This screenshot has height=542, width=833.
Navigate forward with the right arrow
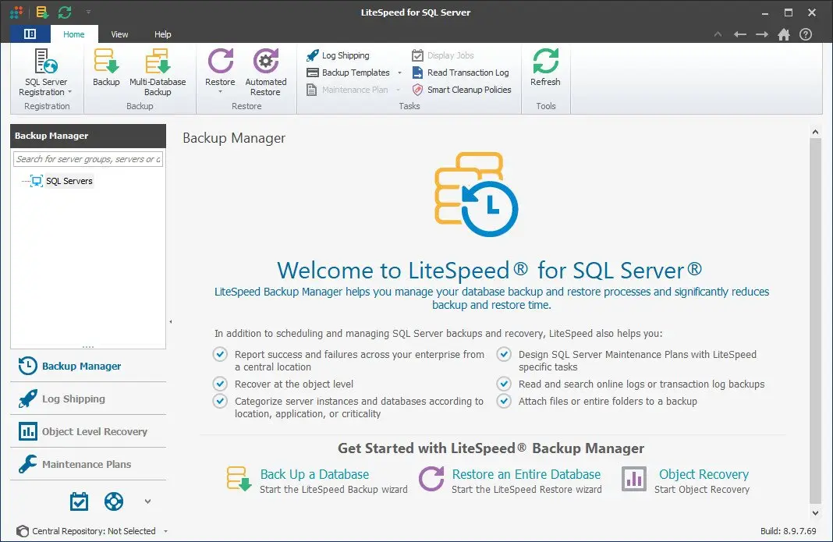[762, 34]
